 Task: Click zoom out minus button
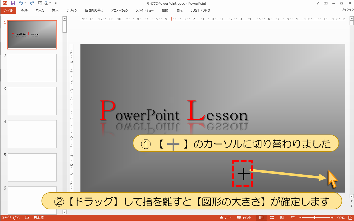[300, 218]
